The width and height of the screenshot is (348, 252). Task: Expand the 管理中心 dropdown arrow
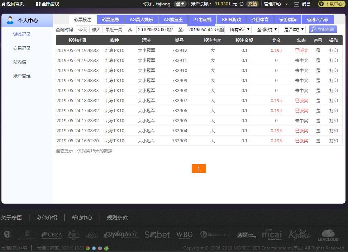pos(286,4)
